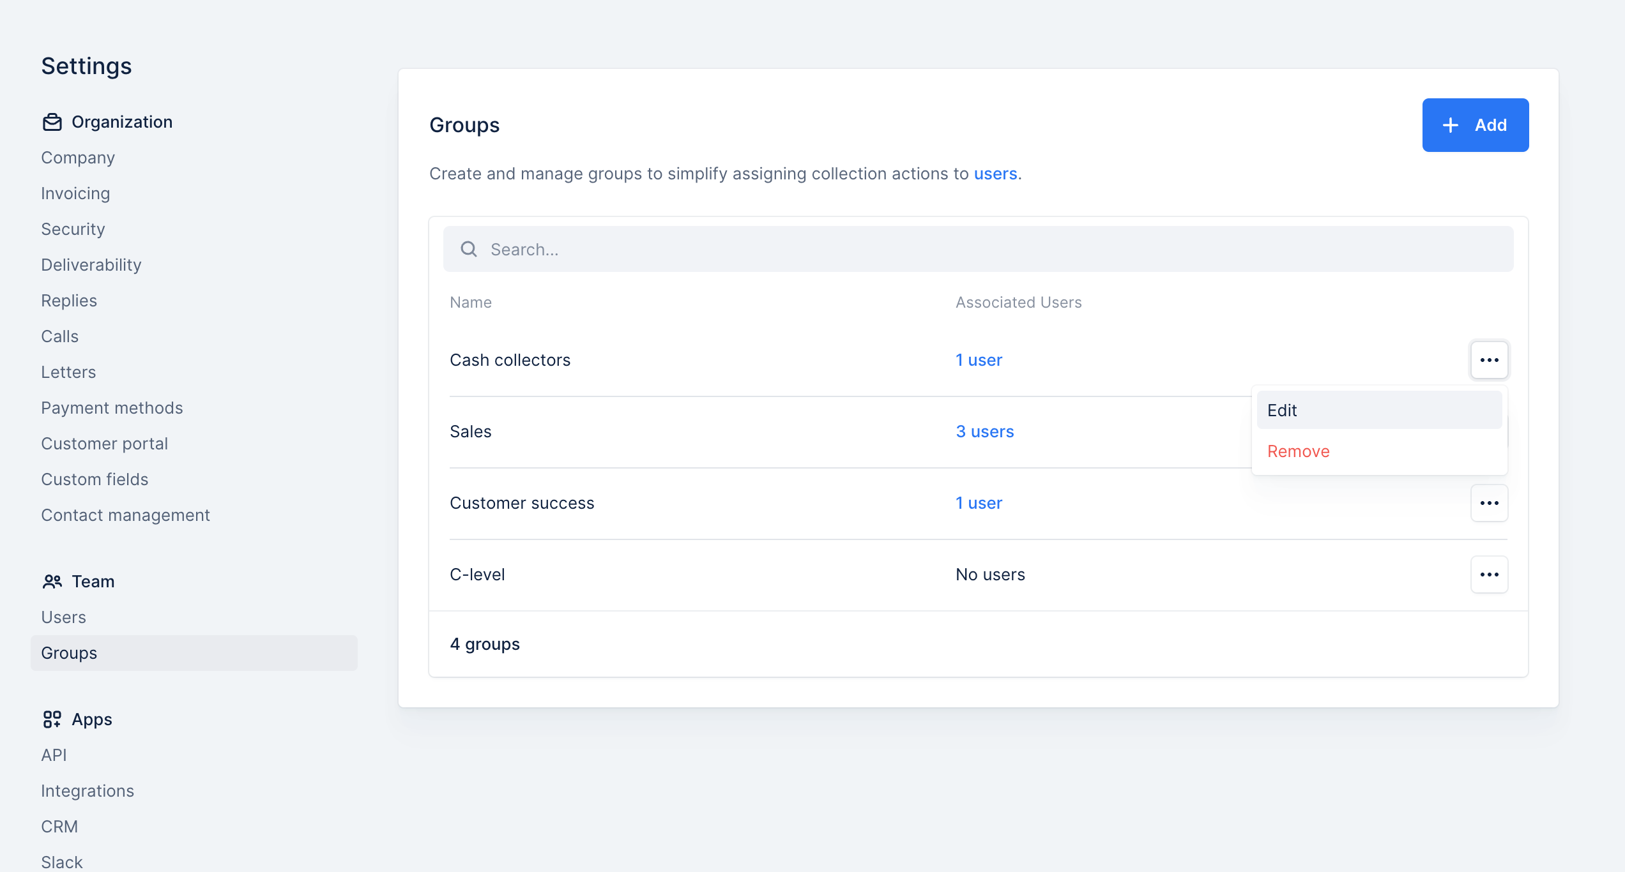Viewport: 1625px width, 872px height.
Task: Follow the users link in the description
Action: pos(995,174)
